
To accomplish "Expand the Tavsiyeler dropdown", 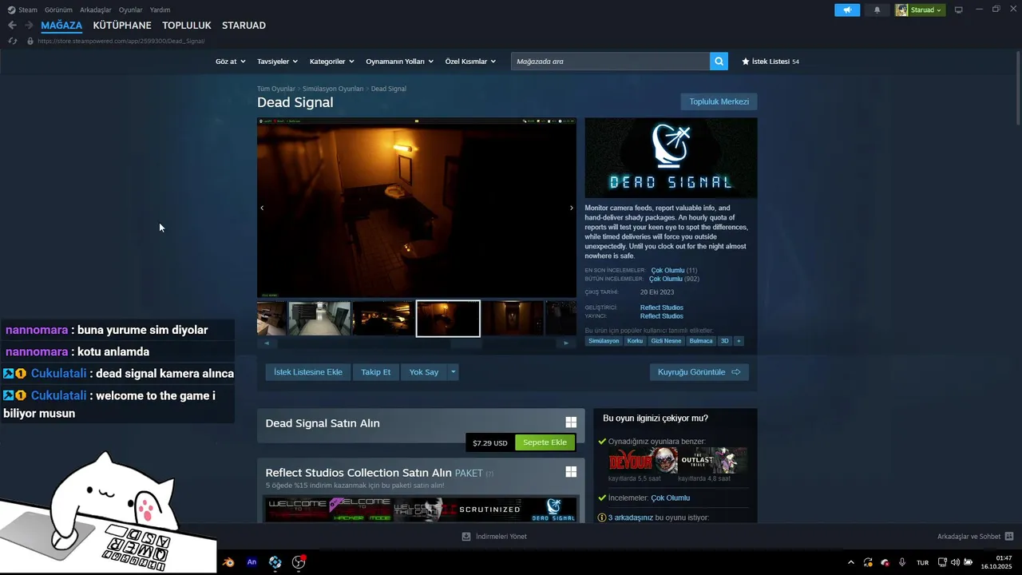I will point(277,61).
